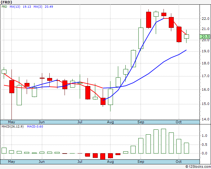Select Aug on the price chart date axis

(x=110, y=122)
